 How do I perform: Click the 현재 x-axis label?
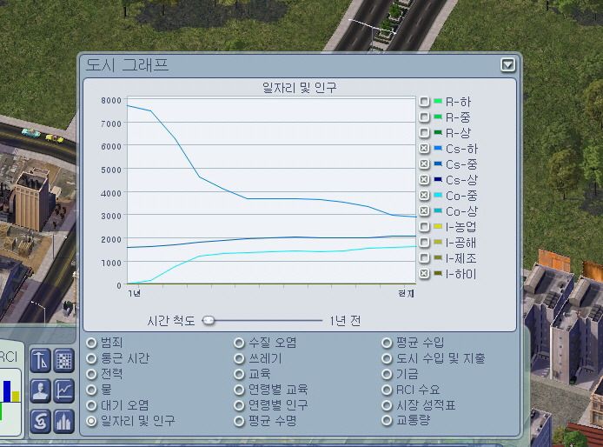tap(406, 293)
